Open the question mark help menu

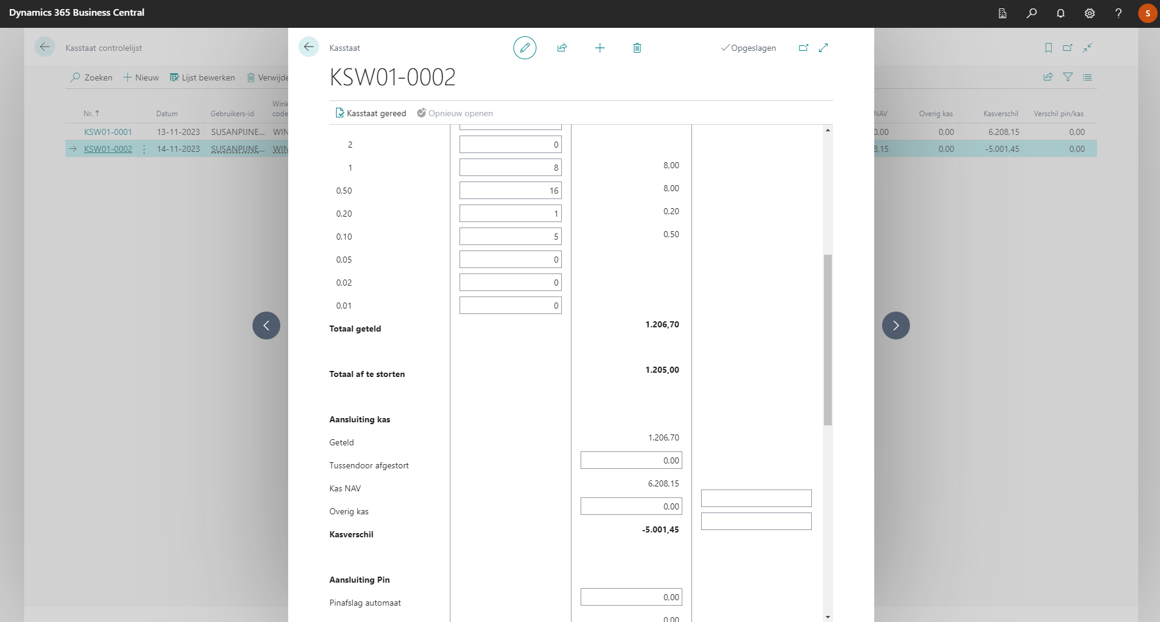pyautogui.click(x=1118, y=13)
